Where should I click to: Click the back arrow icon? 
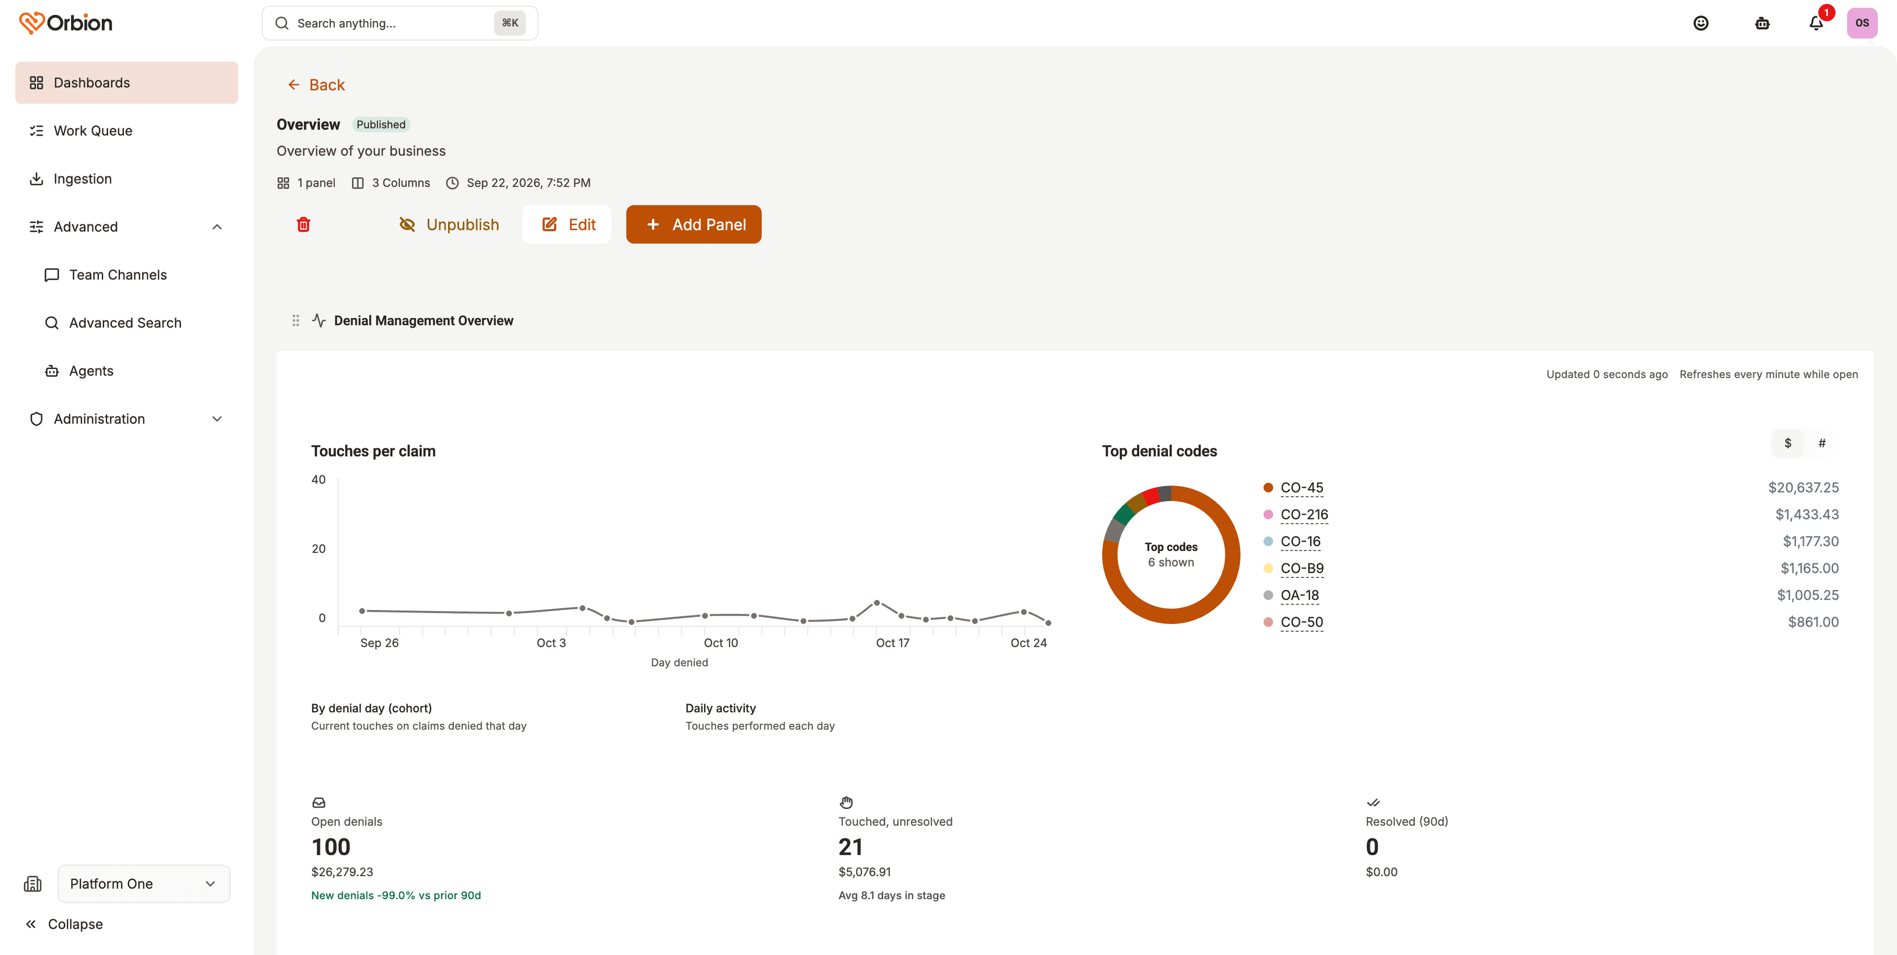tap(294, 84)
